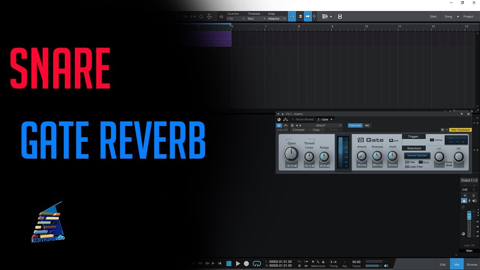Click the External Sidechain display button

click(x=417, y=156)
